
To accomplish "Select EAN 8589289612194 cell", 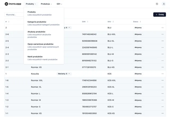I will 89,94.
